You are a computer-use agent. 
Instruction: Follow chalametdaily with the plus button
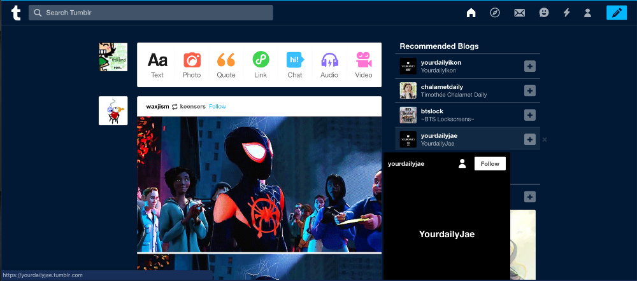click(530, 91)
